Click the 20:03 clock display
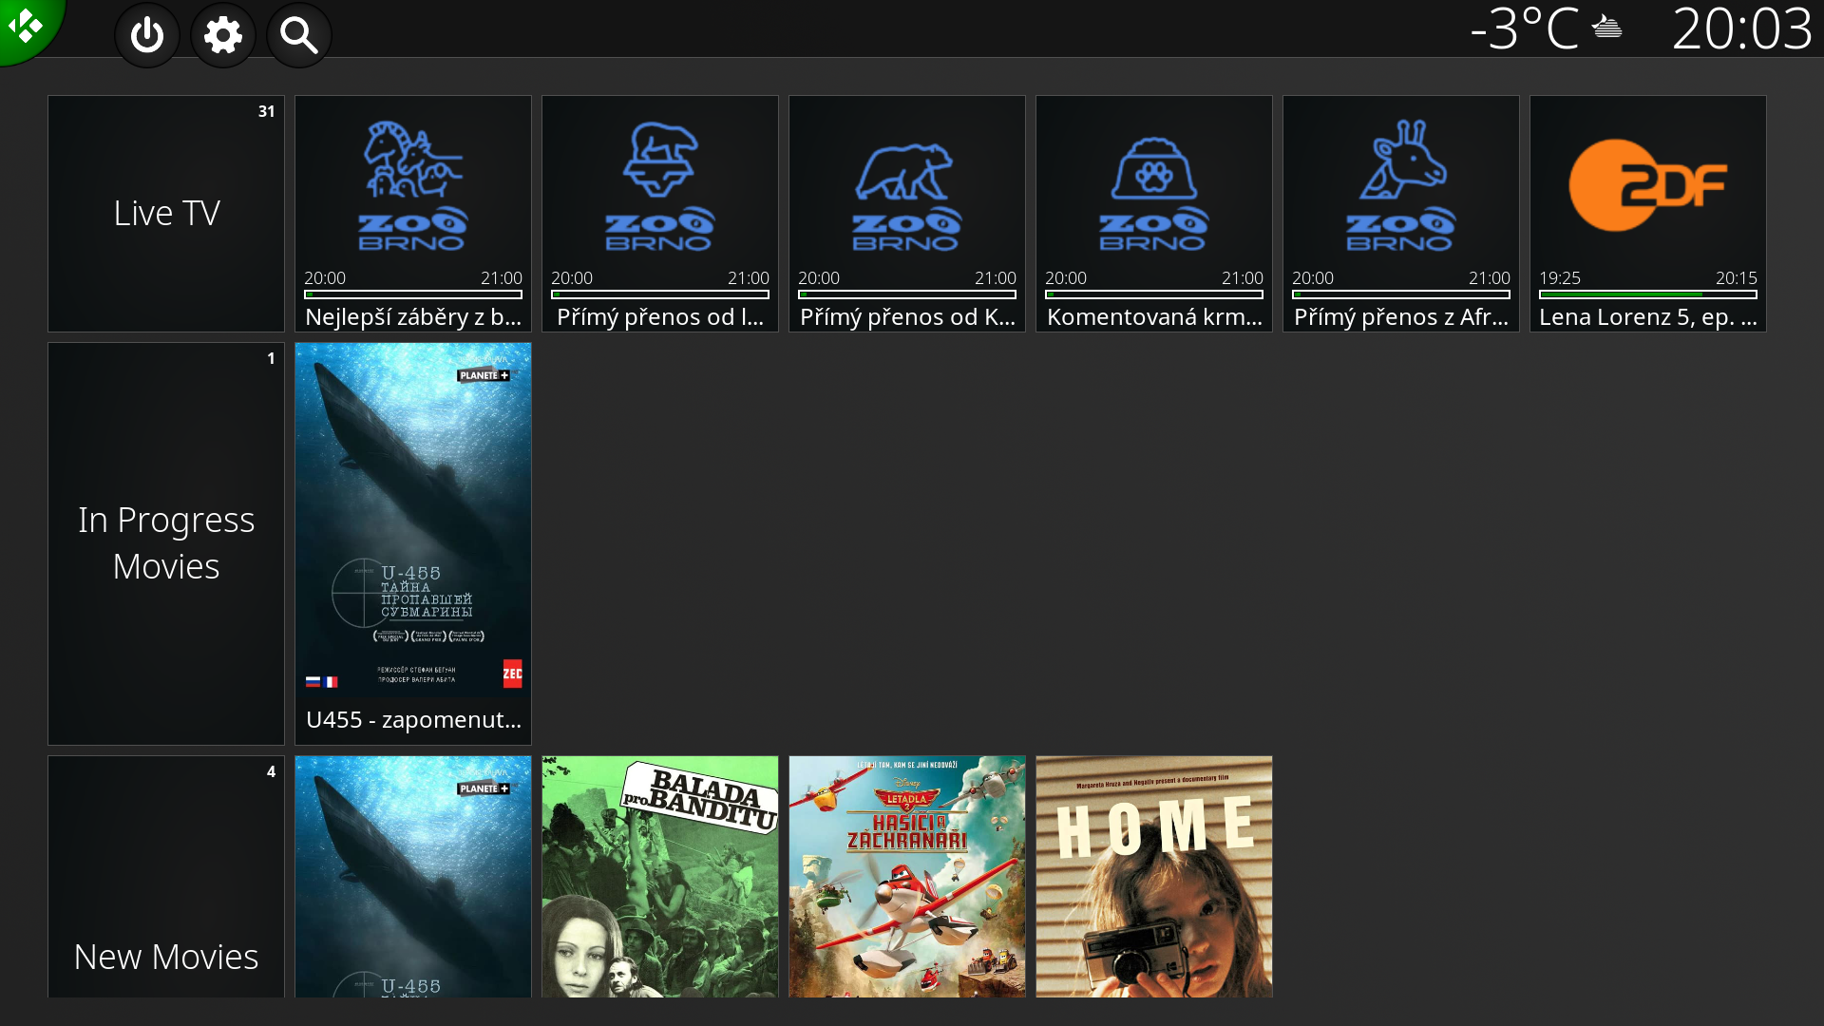The height and width of the screenshot is (1026, 1824). (x=1741, y=28)
